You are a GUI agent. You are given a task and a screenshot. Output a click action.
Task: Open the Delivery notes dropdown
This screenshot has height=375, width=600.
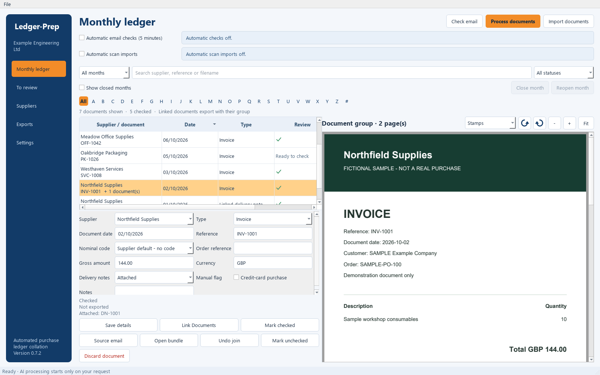click(154, 277)
